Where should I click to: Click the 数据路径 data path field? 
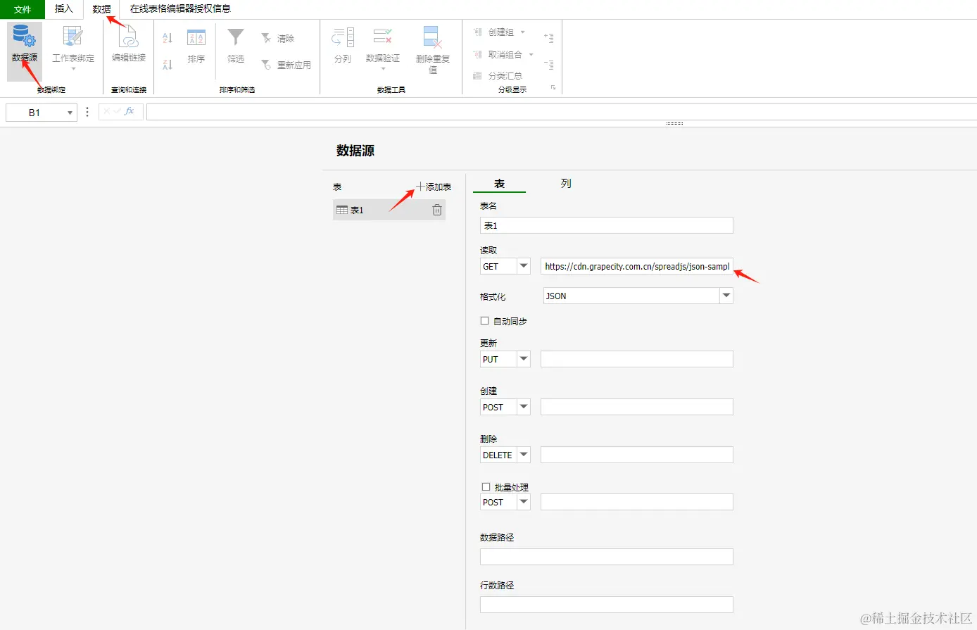coord(607,557)
